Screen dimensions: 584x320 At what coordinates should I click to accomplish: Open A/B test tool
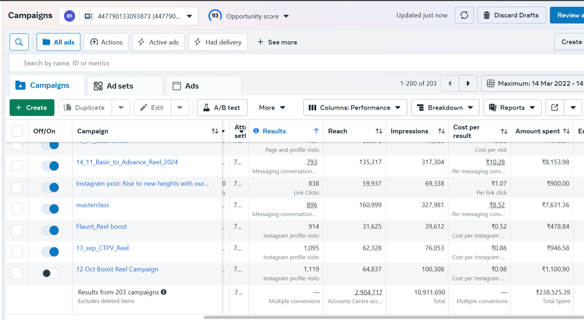(222, 108)
